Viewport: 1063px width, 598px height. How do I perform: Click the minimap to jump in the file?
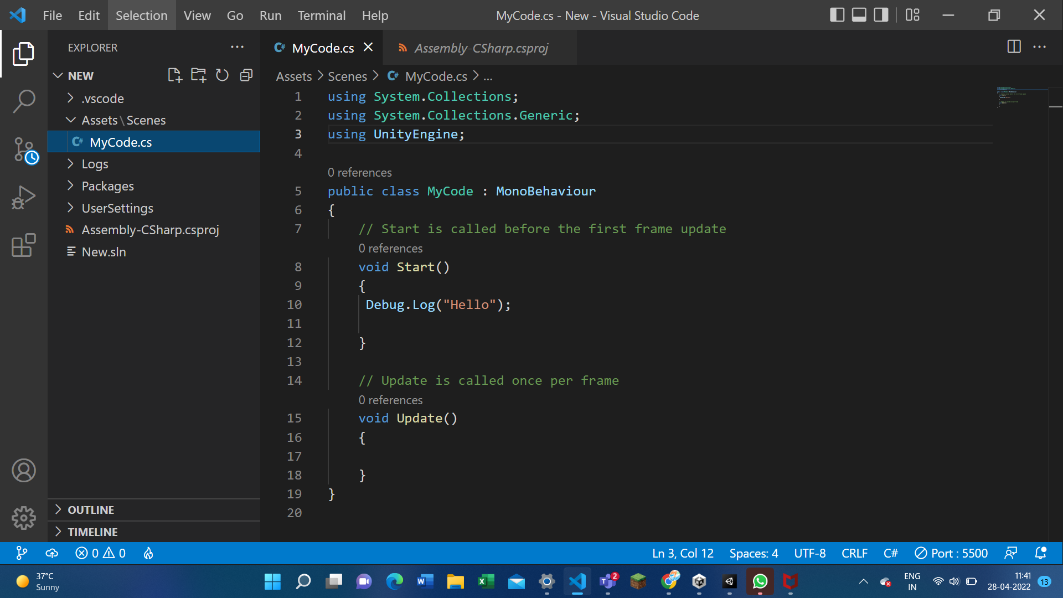click(1021, 100)
